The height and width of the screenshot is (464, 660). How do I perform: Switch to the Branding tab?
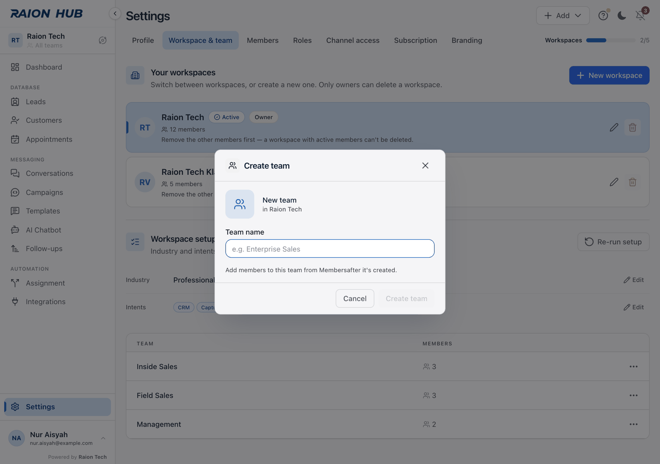pos(467,40)
